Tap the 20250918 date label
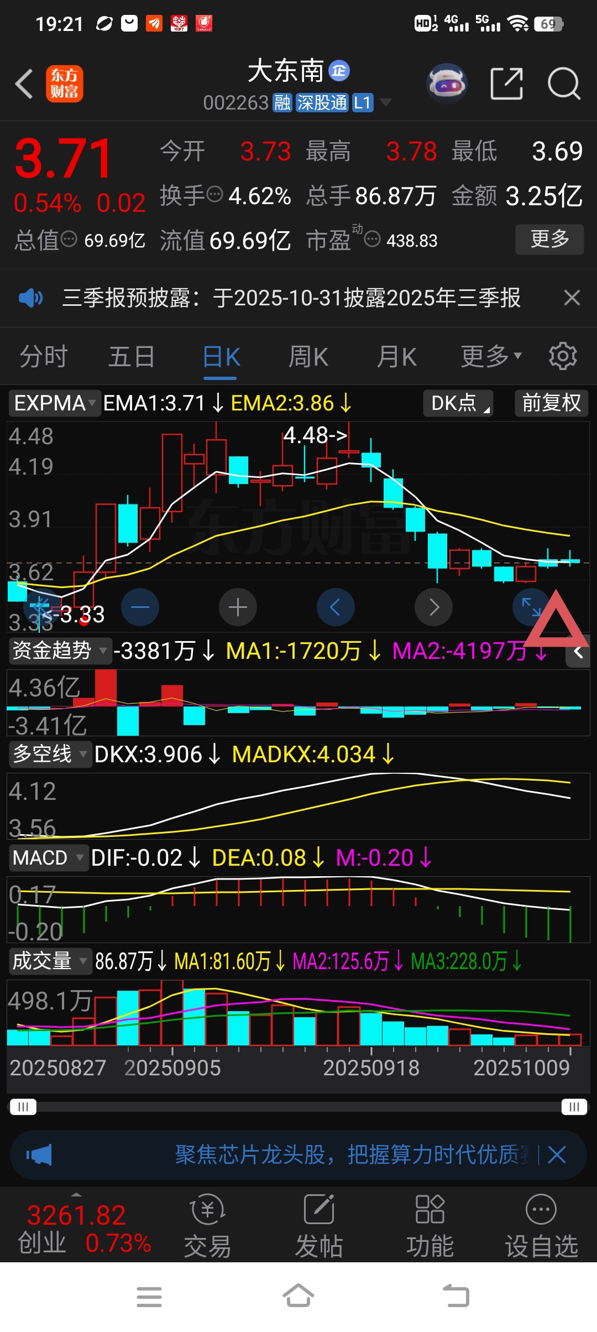 tap(371, 1068)
